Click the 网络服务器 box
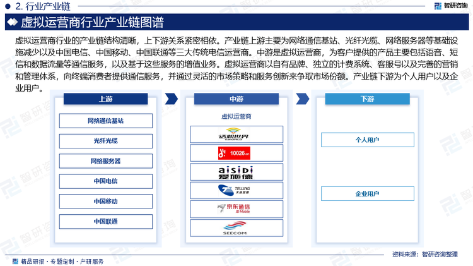The width and height of the screenshot is (473, 266). coord(105,161)
